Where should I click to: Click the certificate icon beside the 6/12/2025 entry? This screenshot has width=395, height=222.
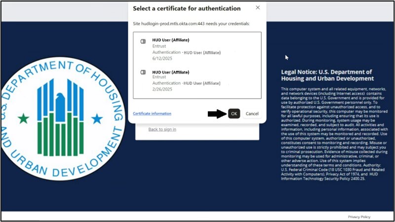pyautogui.click(x=143, y=41)
